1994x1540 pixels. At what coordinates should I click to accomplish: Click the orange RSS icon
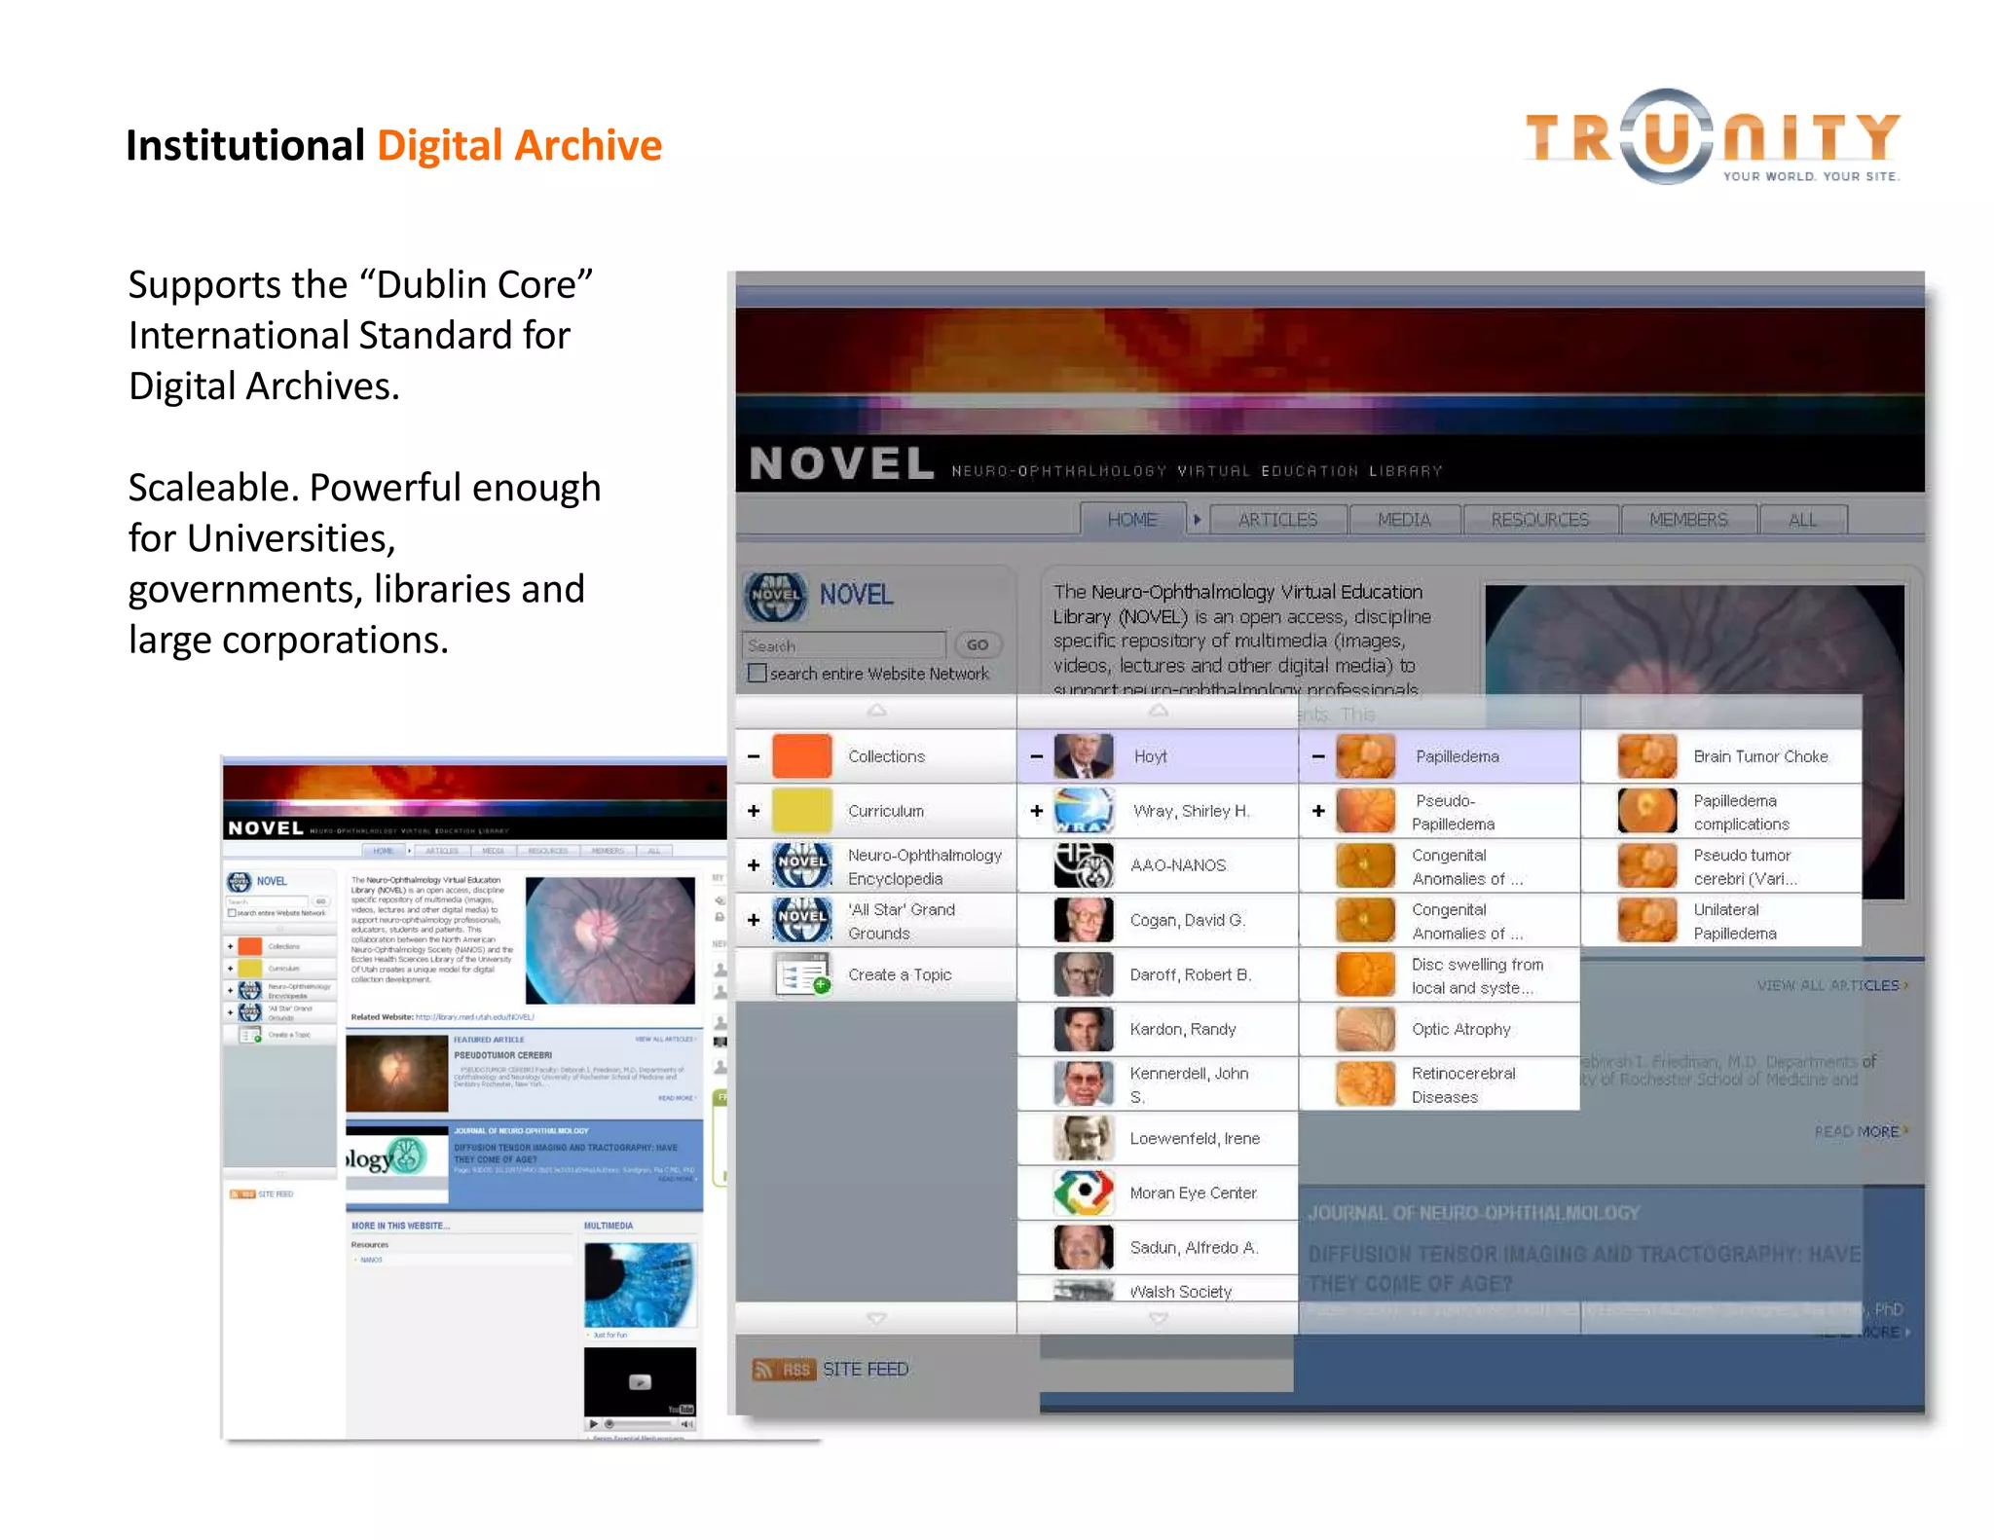tap(782, 1369)
